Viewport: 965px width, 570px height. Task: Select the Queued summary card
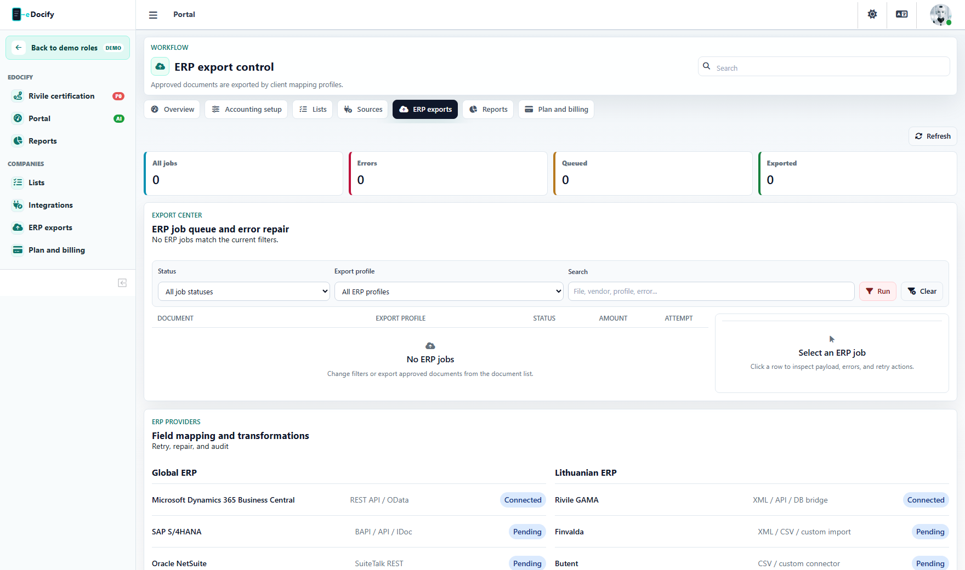(x=653, y=173)
